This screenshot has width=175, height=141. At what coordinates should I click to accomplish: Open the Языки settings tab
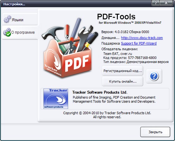click(20, 19)
